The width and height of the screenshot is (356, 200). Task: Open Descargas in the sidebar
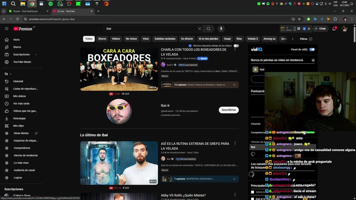(19, 118)
